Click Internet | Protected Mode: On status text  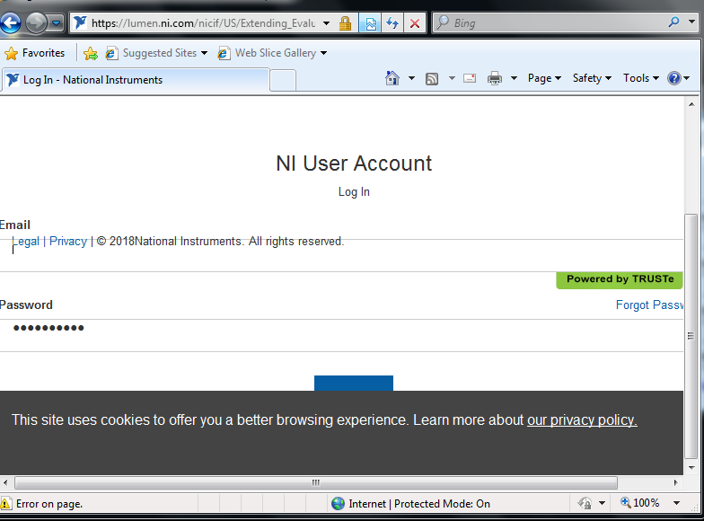pos(419,504)
